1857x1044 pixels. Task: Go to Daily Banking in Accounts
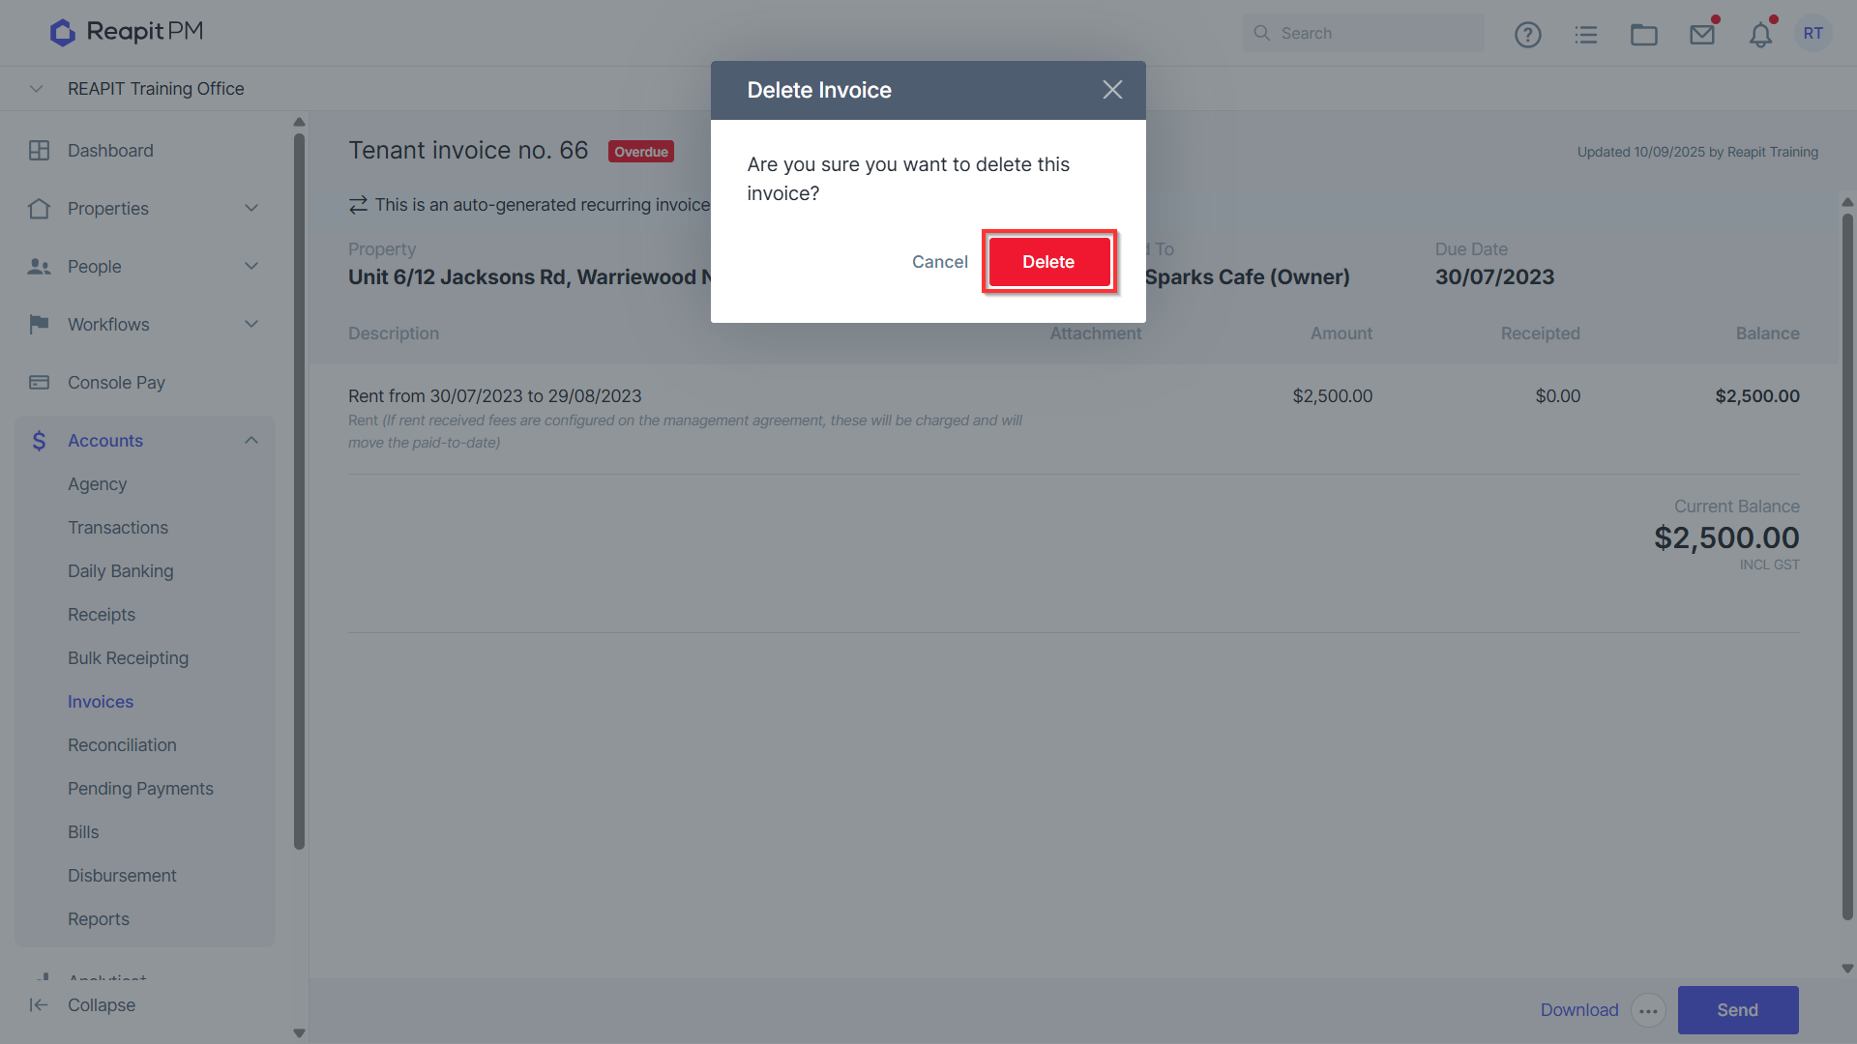pyautogui.click(x=121, y=571)
